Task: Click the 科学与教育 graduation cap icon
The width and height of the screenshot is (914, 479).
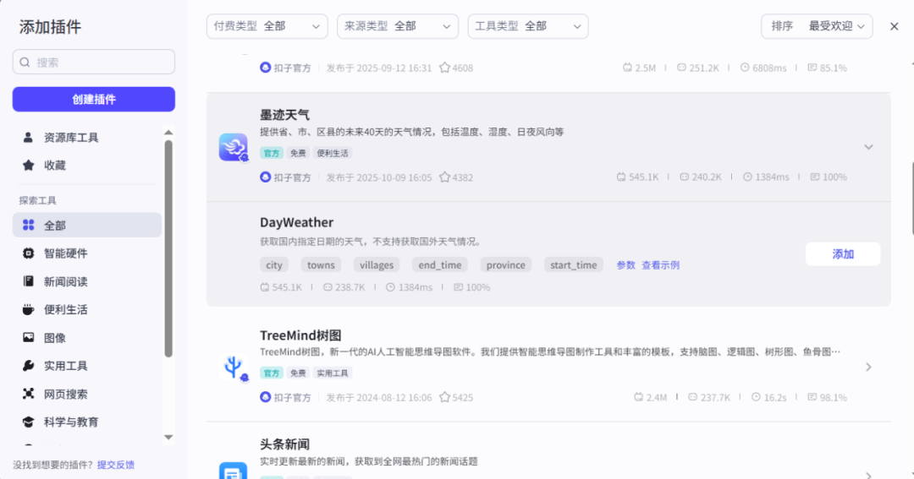Action: [28, 422]
